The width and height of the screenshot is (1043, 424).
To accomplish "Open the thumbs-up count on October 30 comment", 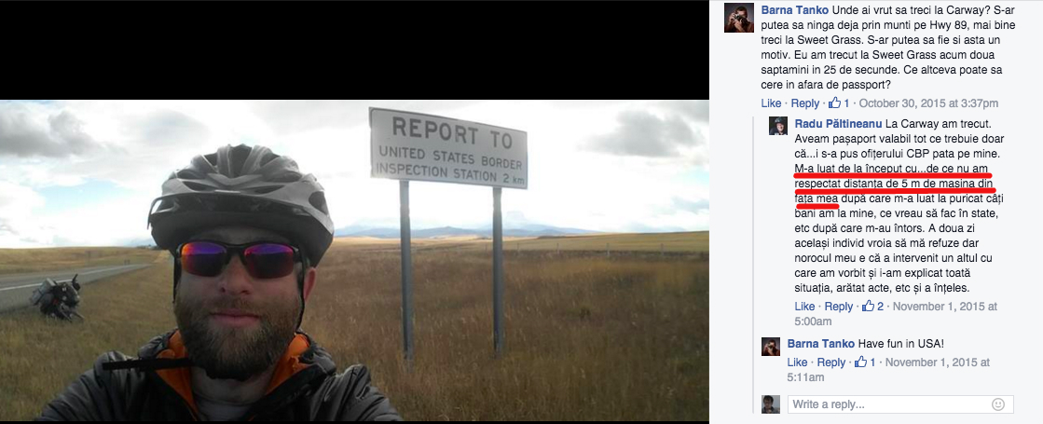I will (x=839, y=103).
